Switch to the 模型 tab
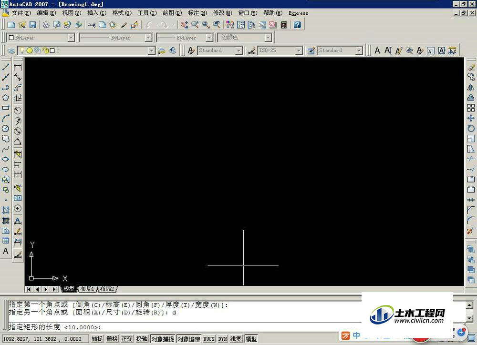 point(69,288)
